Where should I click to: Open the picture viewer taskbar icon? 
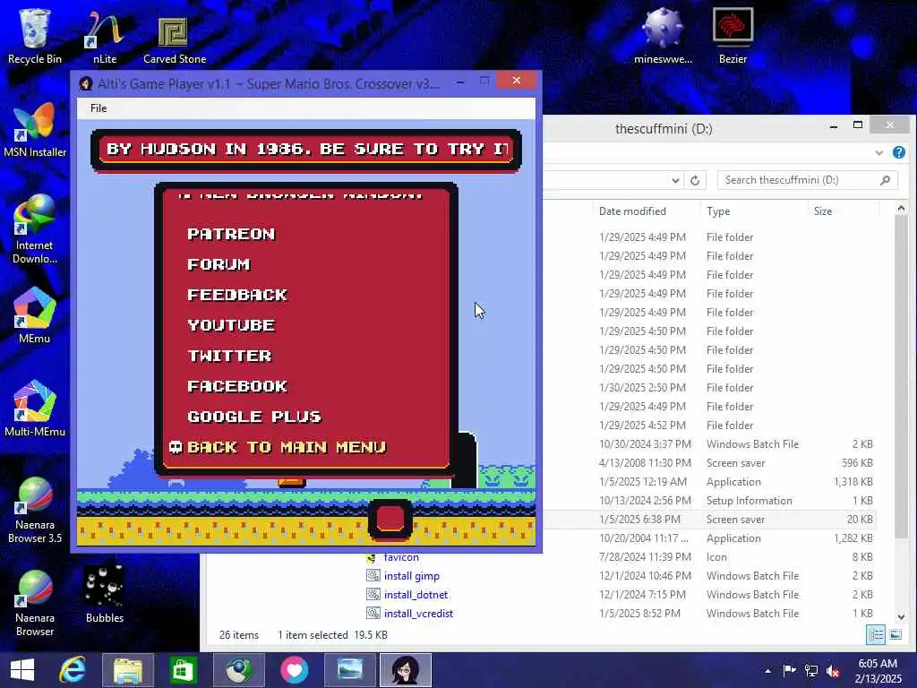pyautogui.click(x=350, y=670)
